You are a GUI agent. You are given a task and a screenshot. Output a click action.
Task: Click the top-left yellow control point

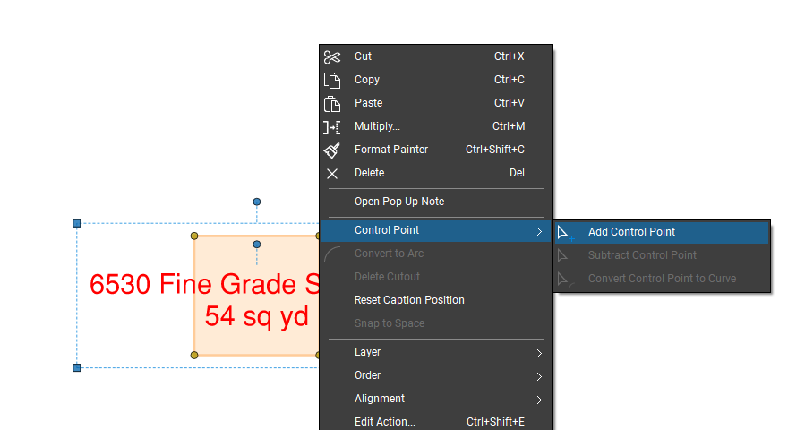194,236
